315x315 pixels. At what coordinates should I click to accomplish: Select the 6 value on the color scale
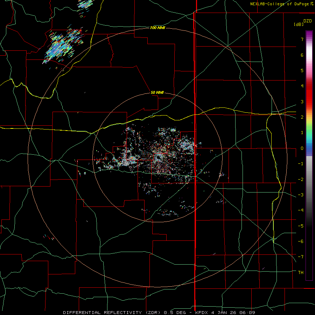[302, 55]
